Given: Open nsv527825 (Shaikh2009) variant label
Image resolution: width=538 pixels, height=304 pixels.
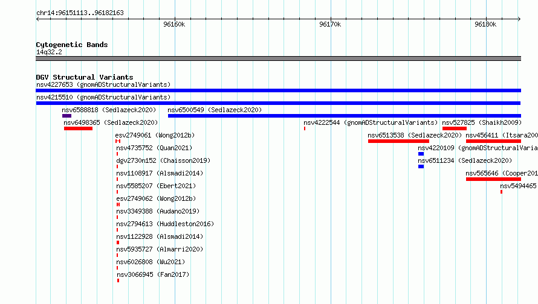Looking at the screenshot, I should click(x=482, y=122).
